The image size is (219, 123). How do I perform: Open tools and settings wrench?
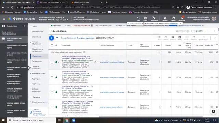(x=154, y=18)
